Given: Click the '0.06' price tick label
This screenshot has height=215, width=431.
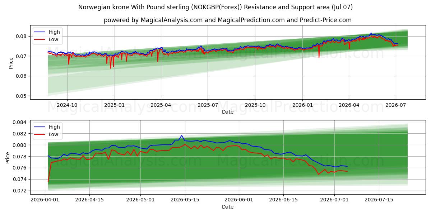Looking at the screenshot, I should 22,76.
